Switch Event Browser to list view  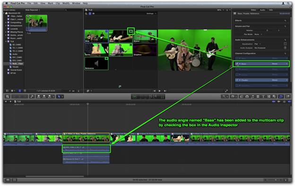coord(25,91)
